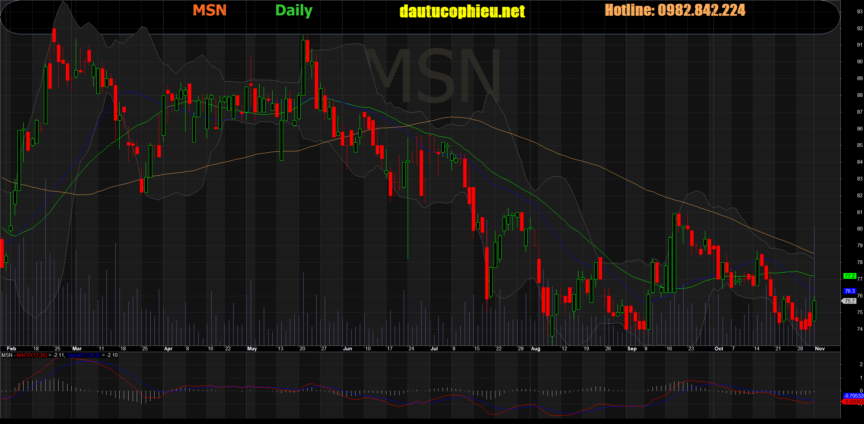Click the MSN label in MACD panel
The height and width of the screenshot is (424, 864).
[x=7, y=355]
